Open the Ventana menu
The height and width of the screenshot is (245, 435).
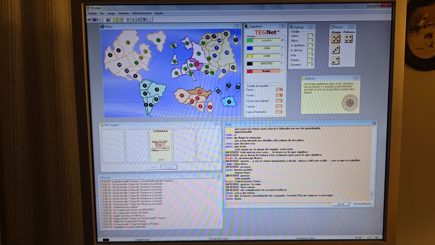point(123,13)
